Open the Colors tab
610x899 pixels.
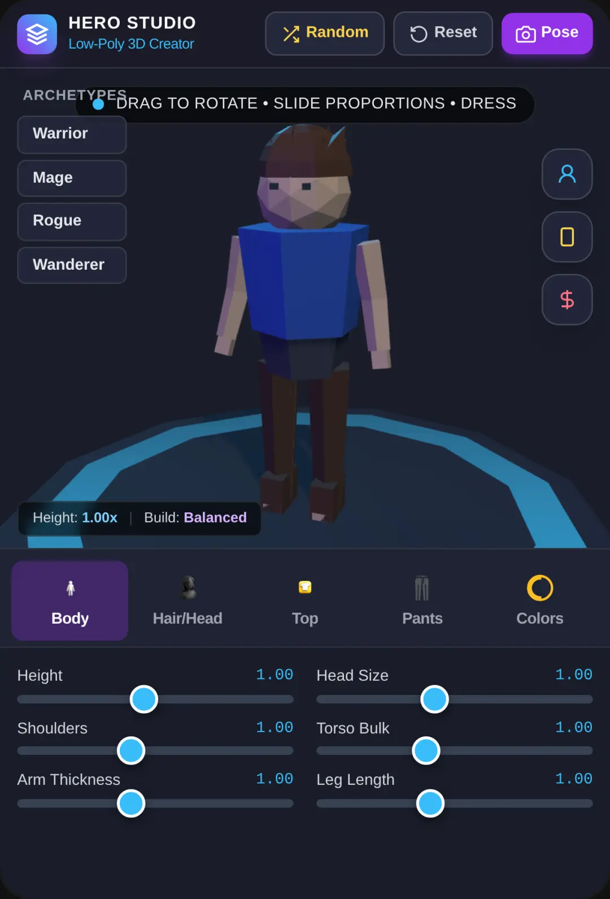pos(540,600)
